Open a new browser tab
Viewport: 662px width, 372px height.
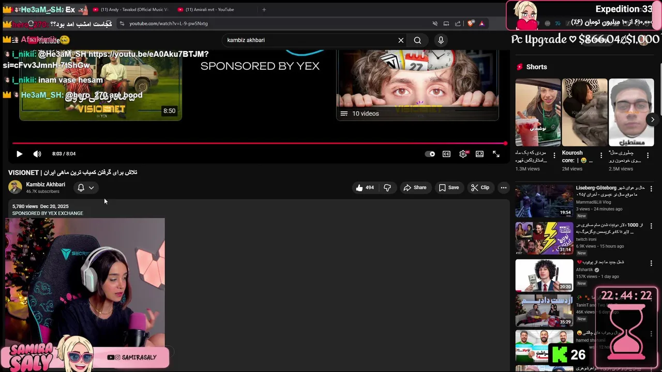coord(264,9)
